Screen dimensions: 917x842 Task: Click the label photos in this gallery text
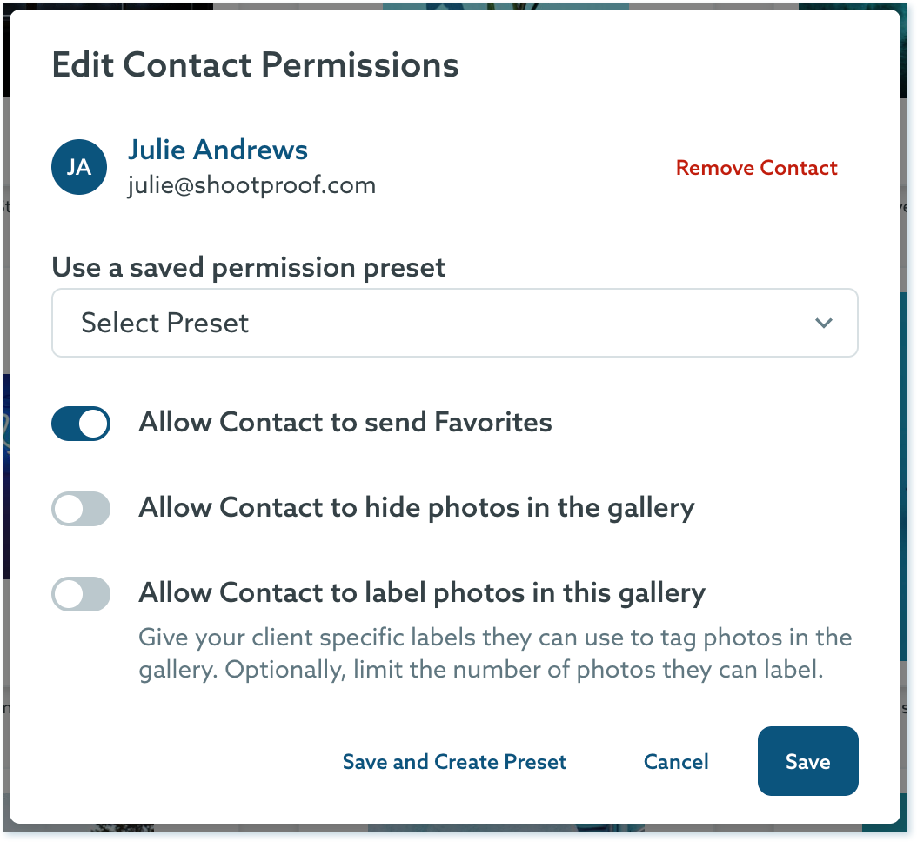421,593
